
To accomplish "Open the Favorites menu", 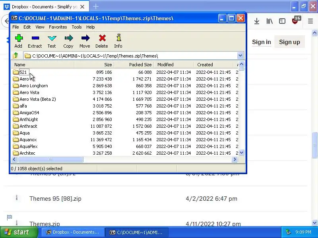I will click(58, 27).
